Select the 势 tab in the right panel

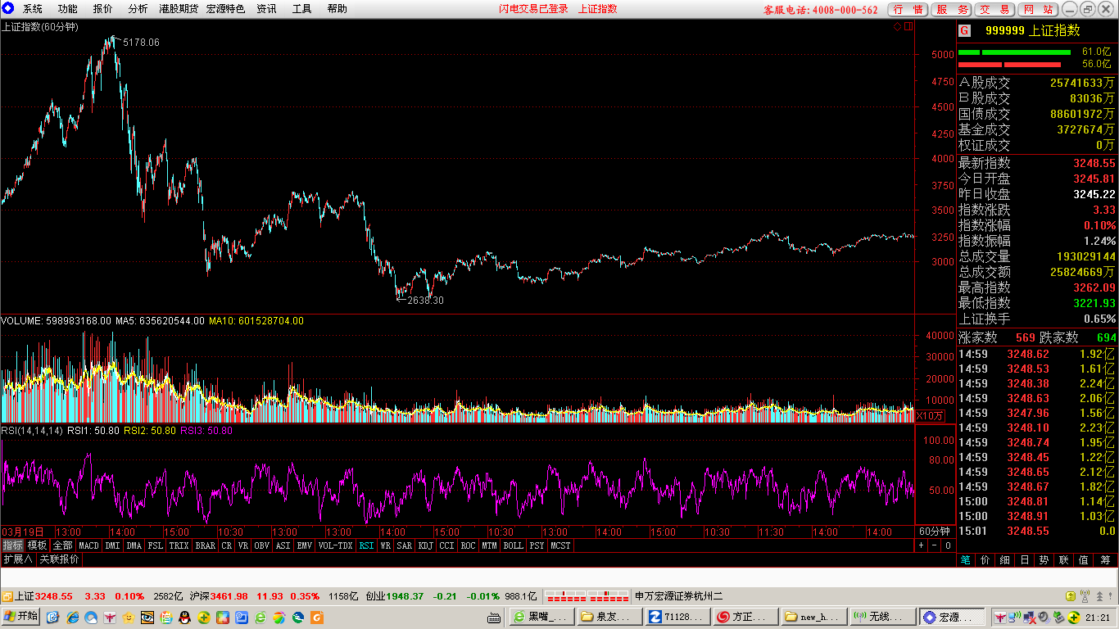pos(1044,560)
